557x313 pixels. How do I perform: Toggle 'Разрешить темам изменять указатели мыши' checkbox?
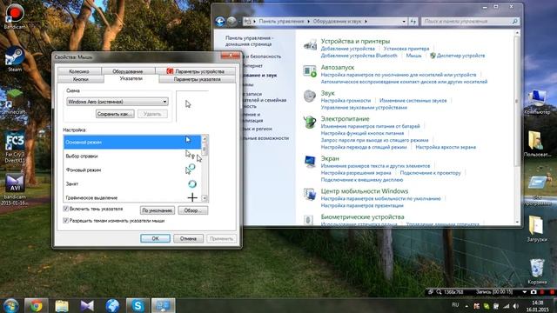[66, 221]
